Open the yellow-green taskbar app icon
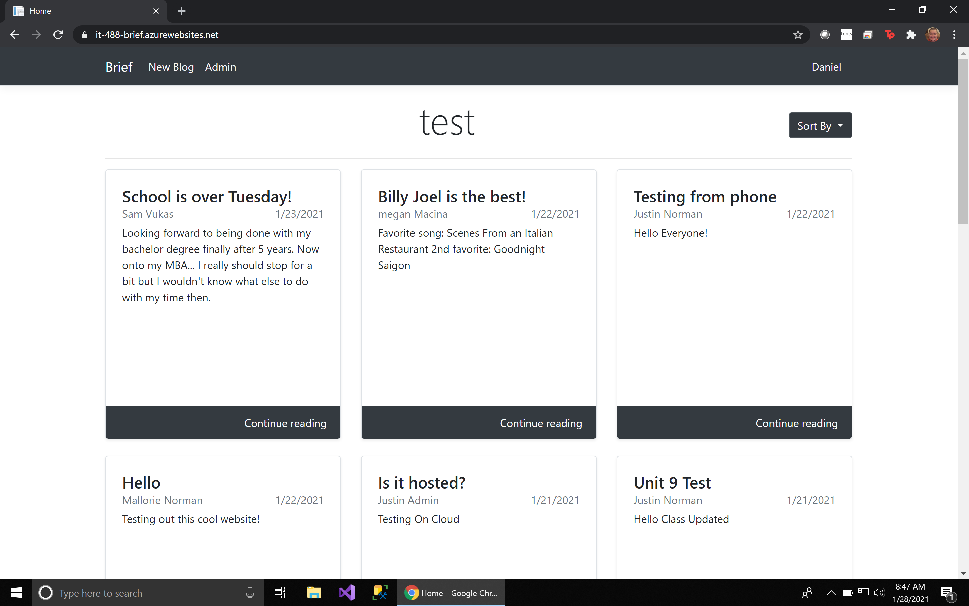 (x=380, y=593)
